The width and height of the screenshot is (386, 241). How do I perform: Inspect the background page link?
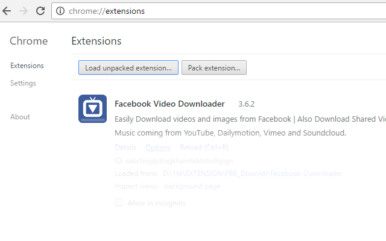pyautogui.click(x=192, y=186)
